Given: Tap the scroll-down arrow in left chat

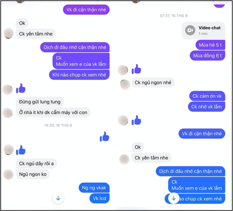Looking at the screenshot, I should 58,198.
